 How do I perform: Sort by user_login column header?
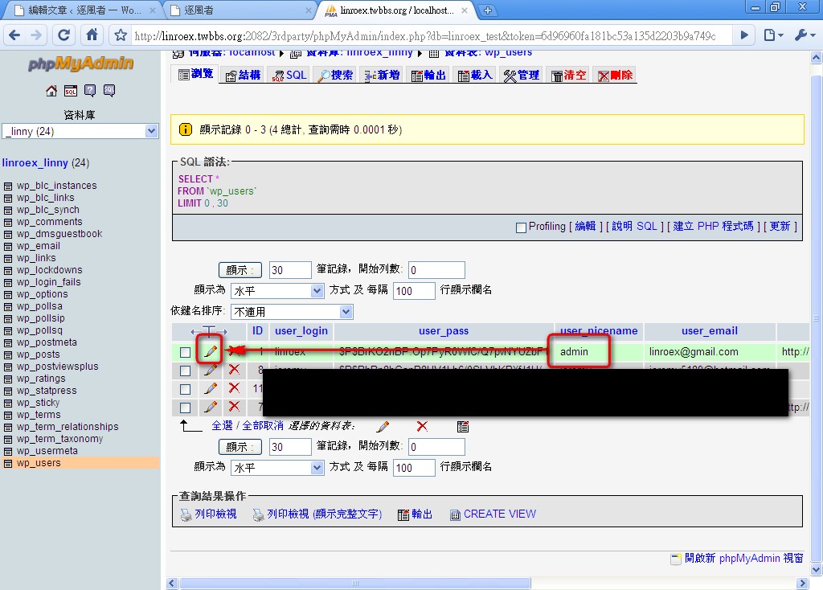301,330
